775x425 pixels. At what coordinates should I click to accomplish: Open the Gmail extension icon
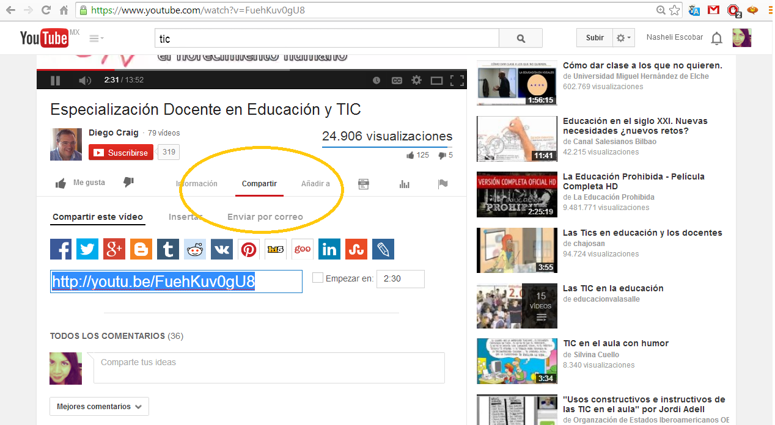click(713, 10)
